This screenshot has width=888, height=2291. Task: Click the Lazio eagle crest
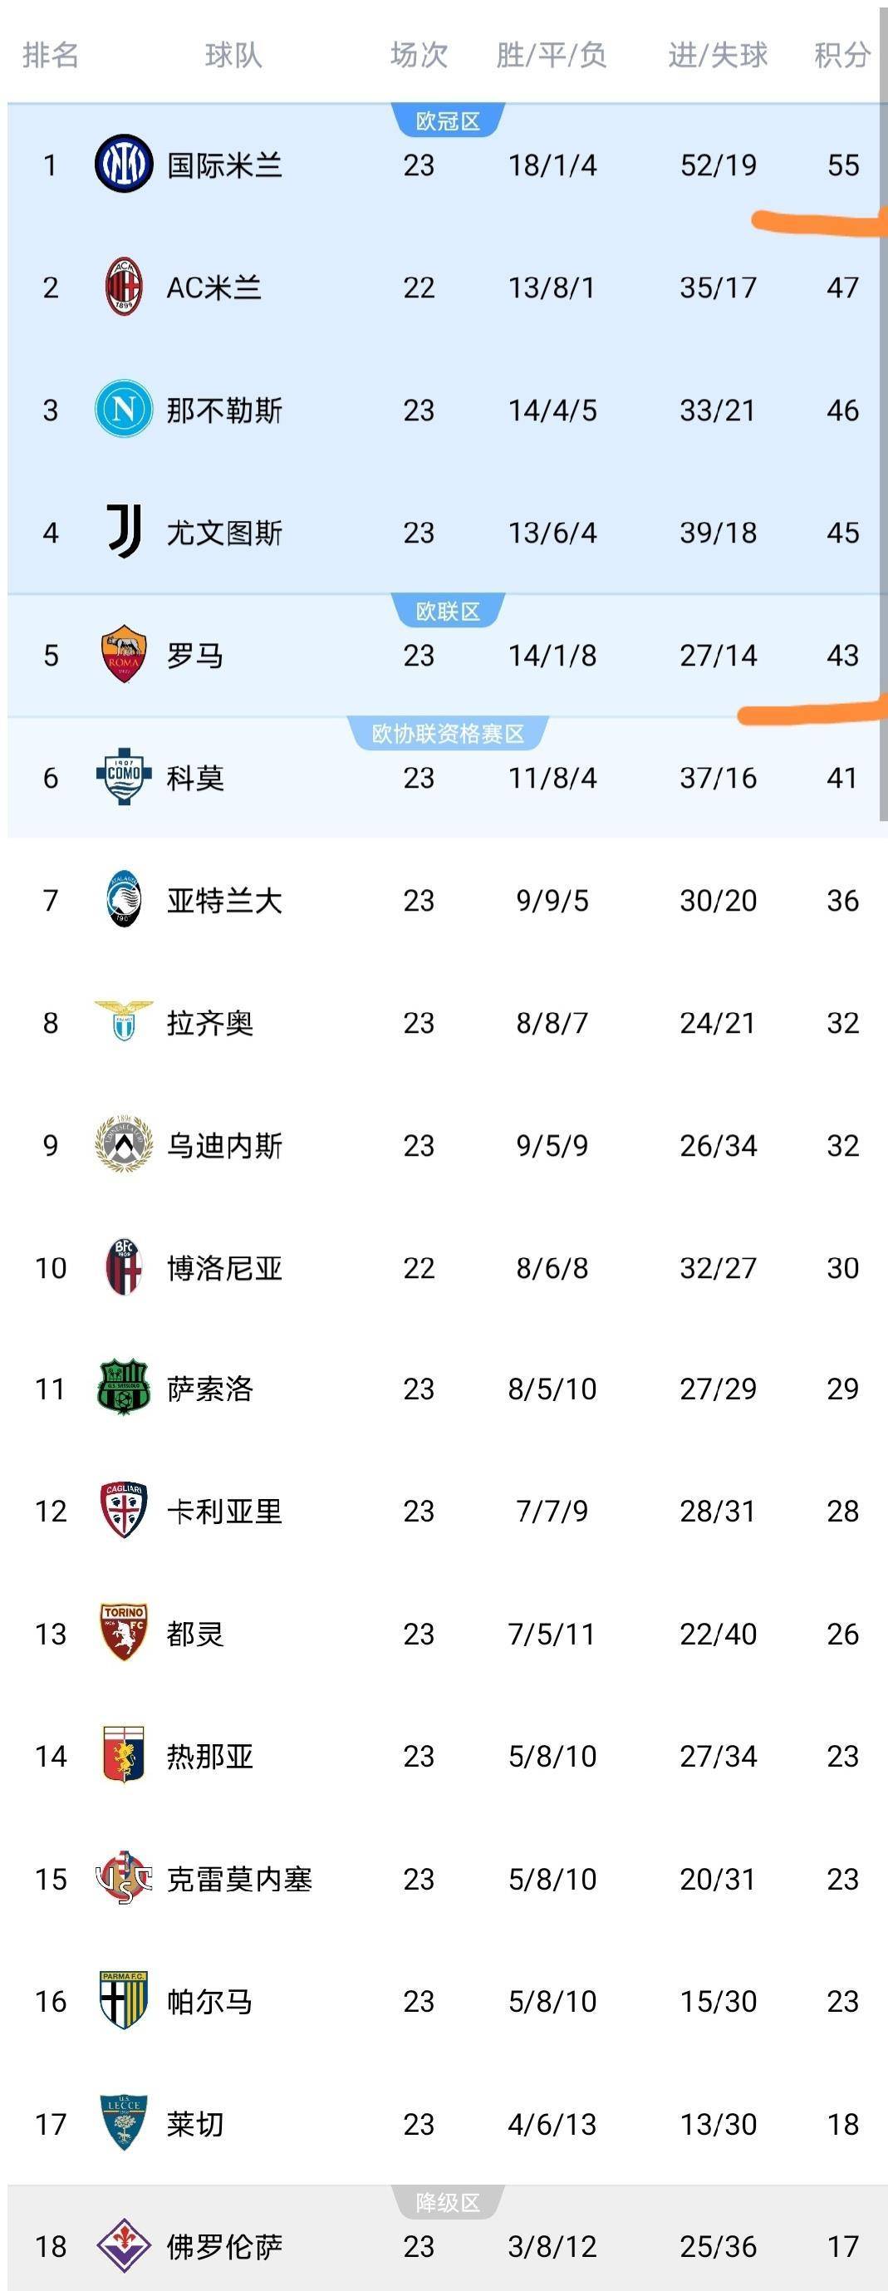point(124,1022)
